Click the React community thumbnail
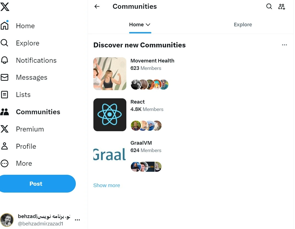295x229 pixels. click(110, 114)
